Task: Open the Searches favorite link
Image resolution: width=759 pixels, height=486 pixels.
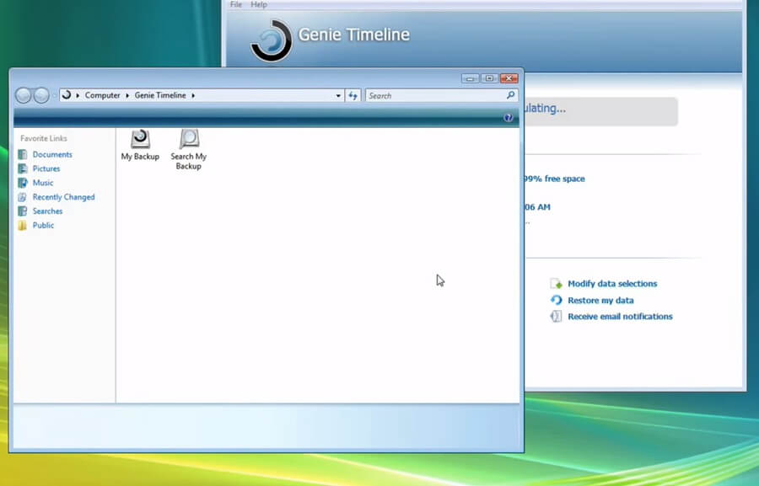Action: tap(47, 211)
